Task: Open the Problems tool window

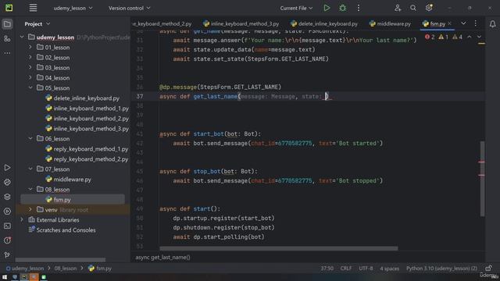Action: coord(7,240)
